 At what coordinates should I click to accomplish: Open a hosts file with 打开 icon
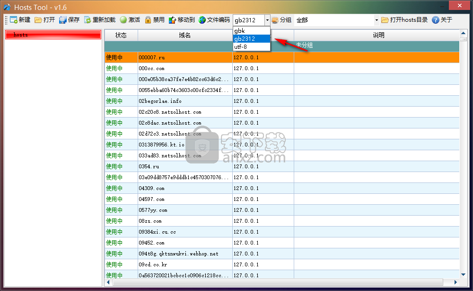point(38,20)
